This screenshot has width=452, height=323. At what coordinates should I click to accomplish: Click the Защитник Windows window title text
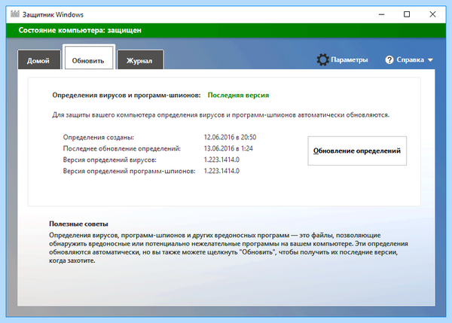[53, 14]
